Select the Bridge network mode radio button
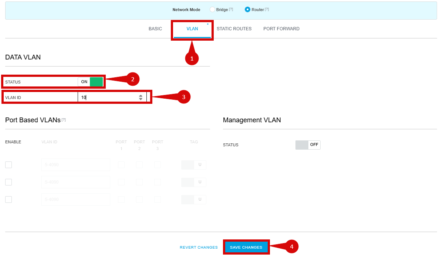 click(x=213, y=10)
